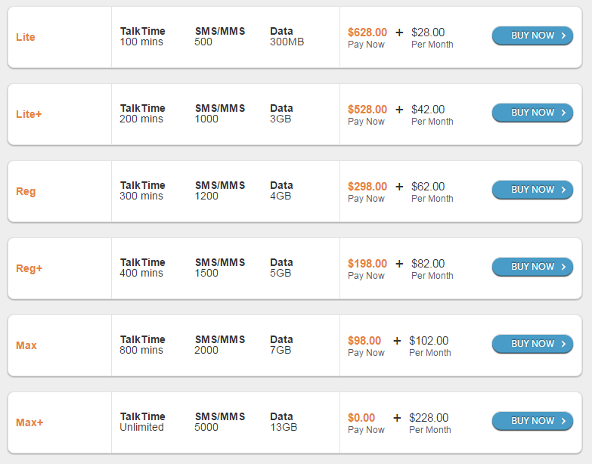Open the Lite+ plan title
The width and height of the screenshot is (592, 464).
pyautogui.click(x=29, y=114)
